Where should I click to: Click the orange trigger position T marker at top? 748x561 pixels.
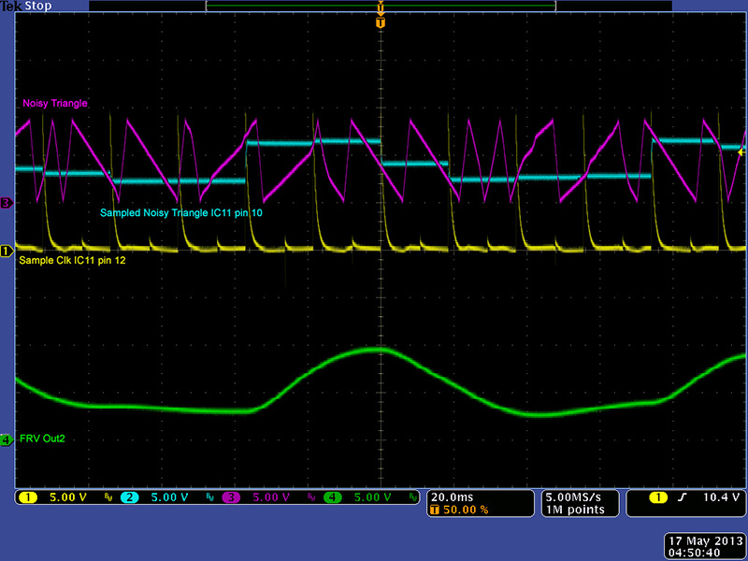point(380,22)
